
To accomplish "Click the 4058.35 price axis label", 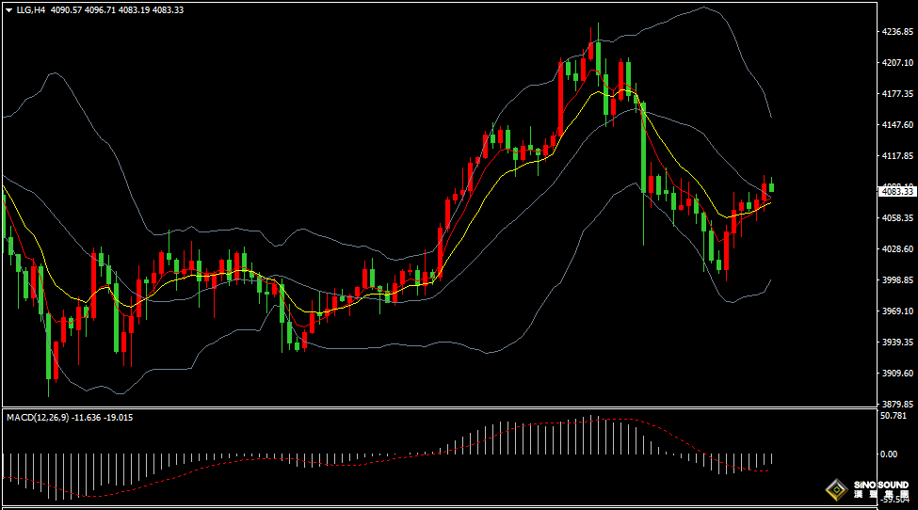I will [896, 218].
